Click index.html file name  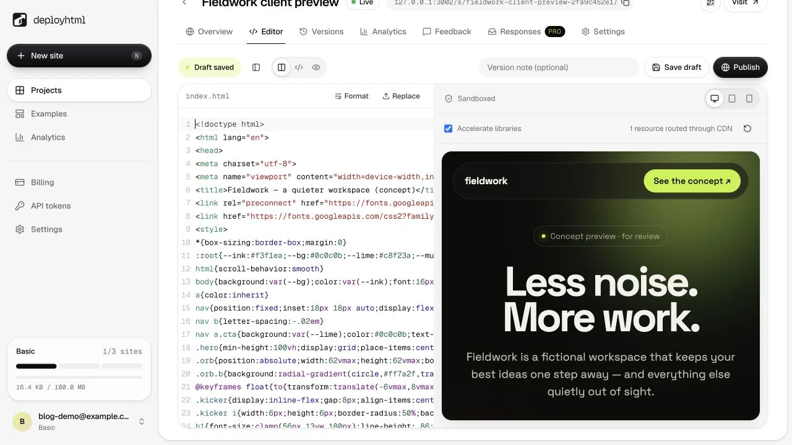point(207,96)
